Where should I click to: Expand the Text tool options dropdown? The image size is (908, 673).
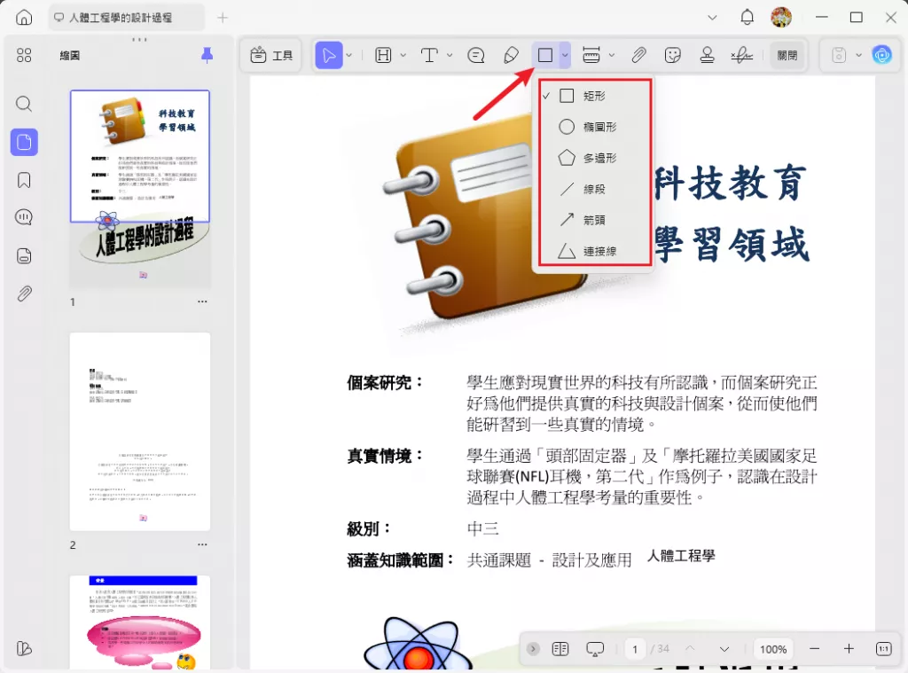[448, 54]
